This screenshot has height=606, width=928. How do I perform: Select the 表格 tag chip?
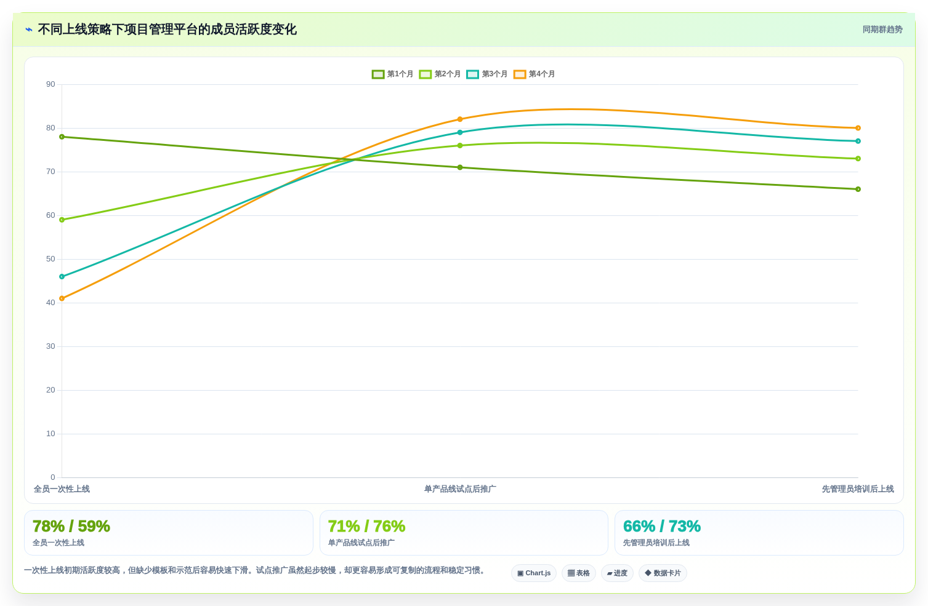pyautogui.click(x=579, y=573)
